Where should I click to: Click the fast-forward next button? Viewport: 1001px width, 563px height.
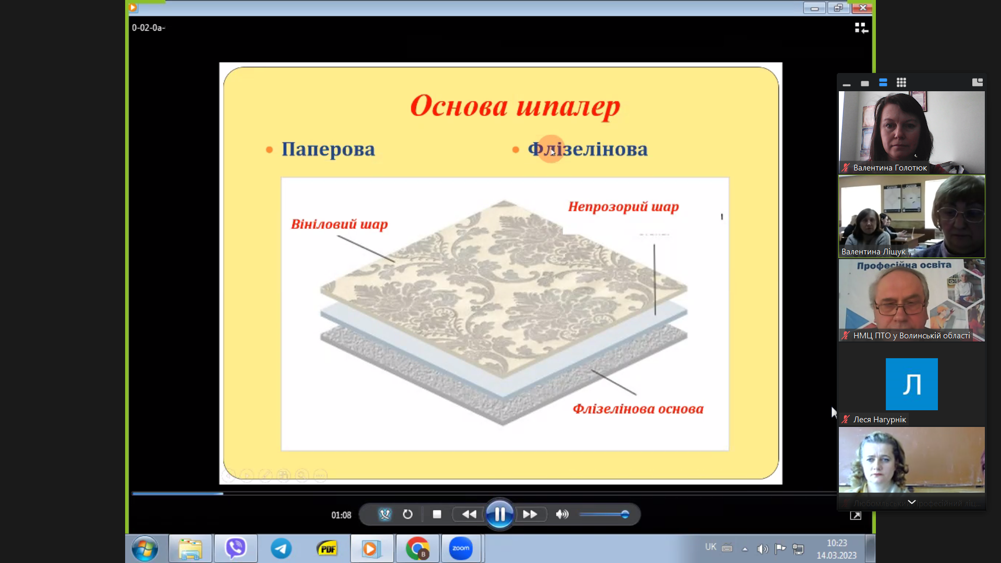pos(530,515)
